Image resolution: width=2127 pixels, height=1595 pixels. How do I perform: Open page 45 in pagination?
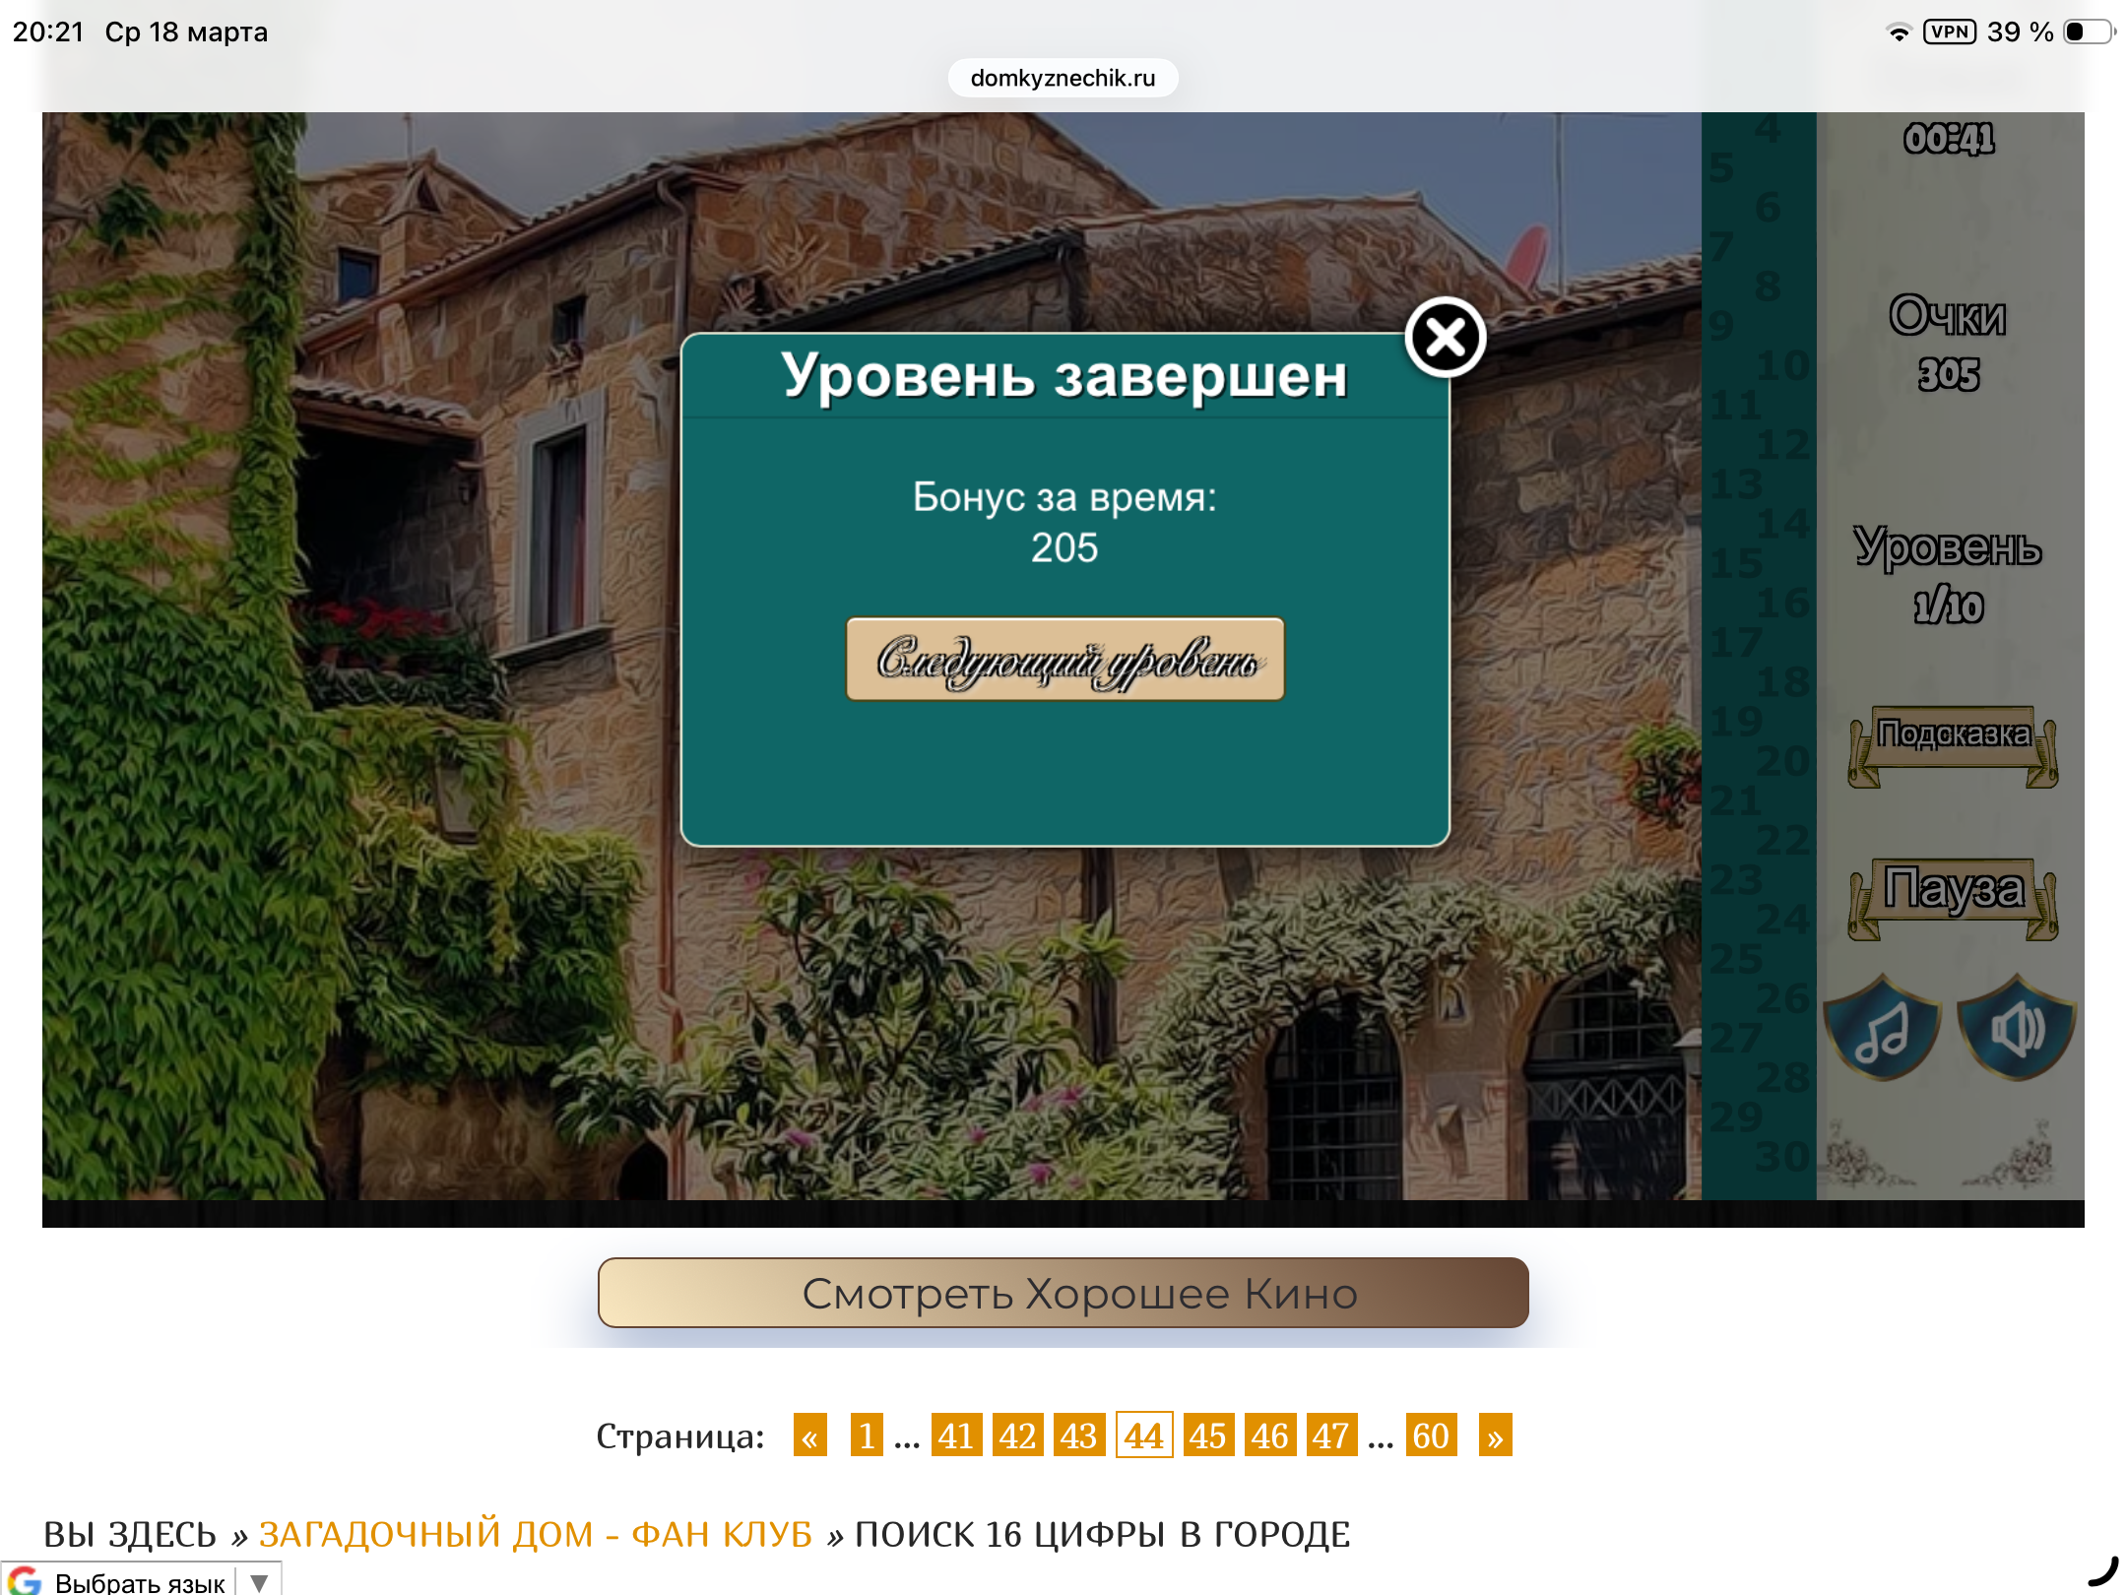click(1207, 1435)
